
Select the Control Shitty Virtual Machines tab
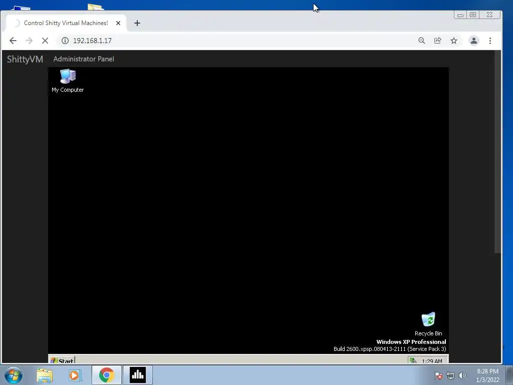tap(67, 23)
